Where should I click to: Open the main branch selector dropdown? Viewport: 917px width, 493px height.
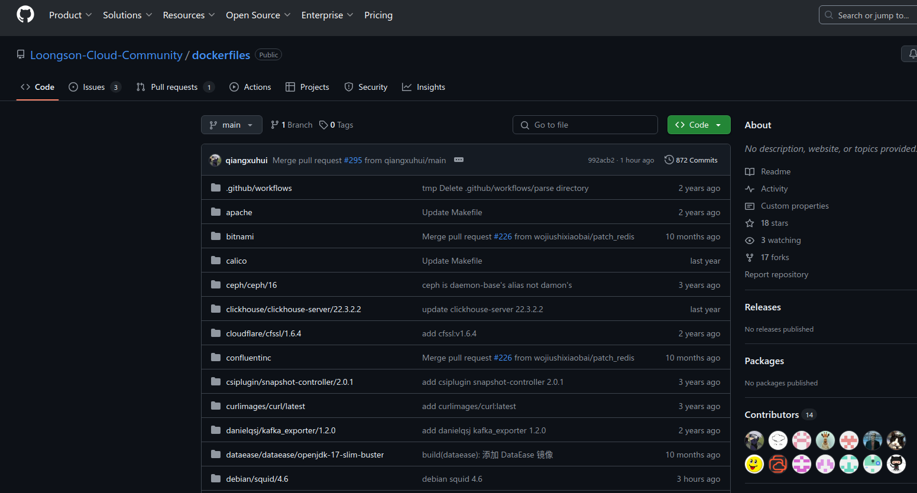tap(232, 125)
